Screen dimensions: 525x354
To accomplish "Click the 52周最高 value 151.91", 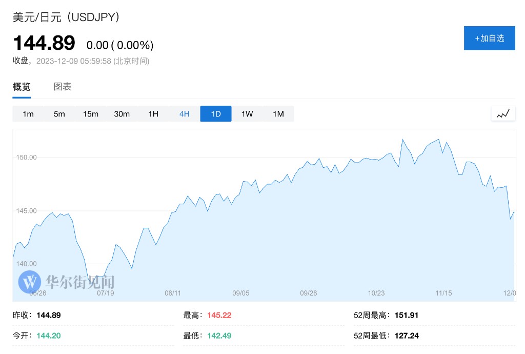I will [407, 315].
